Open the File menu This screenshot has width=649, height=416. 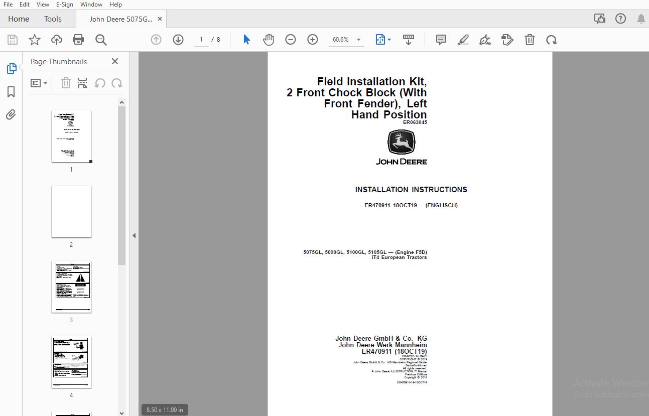coord(8,5)
